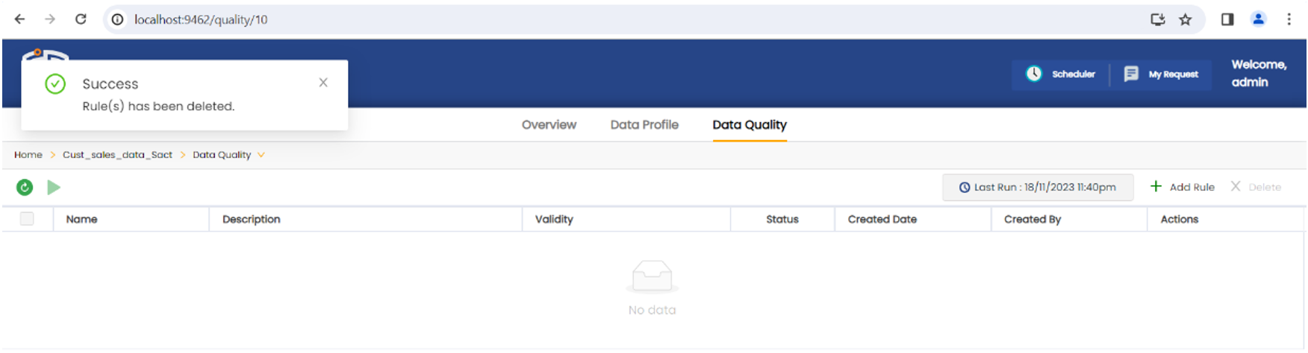Bookmark this page with the star icon
1308x353 pixels.
click(x=1186, y=19)
